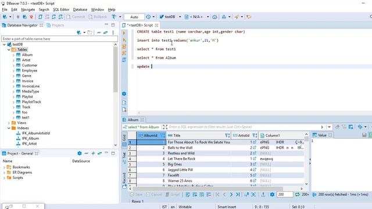The image size is (372, 209).
Task: Open the transaction log clock icon
Action: tap(148, 17)
